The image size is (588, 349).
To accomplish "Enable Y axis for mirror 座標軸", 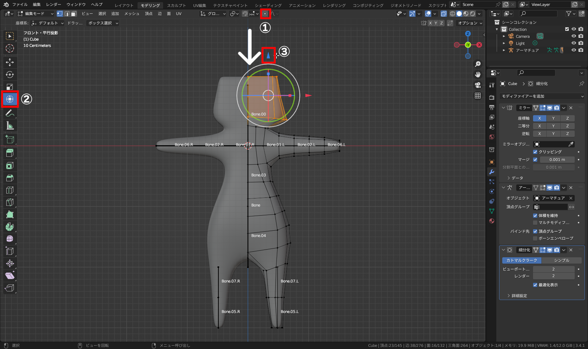I will pos(553,118).
